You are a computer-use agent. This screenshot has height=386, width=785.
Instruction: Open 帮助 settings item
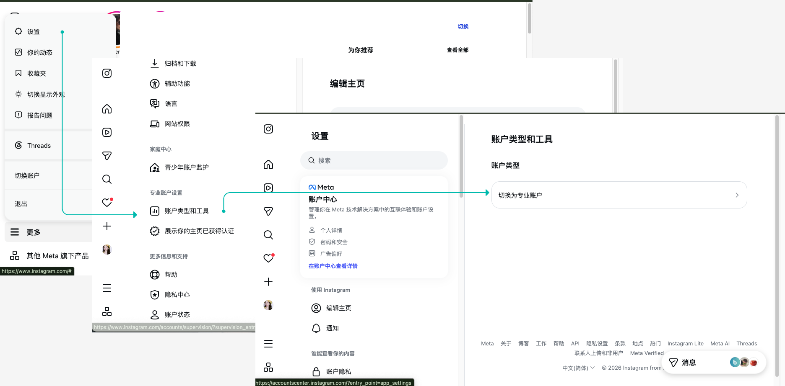164,274
